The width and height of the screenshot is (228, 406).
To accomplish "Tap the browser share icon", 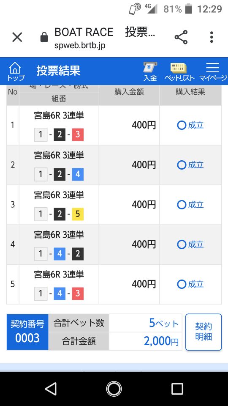I will (x=181, y=37).
